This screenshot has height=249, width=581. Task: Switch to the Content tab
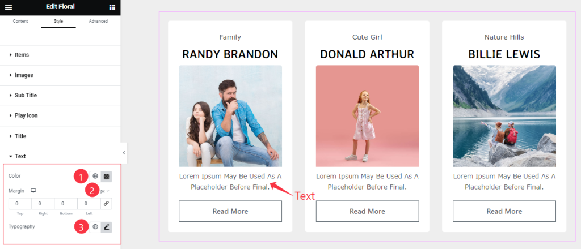20,21
